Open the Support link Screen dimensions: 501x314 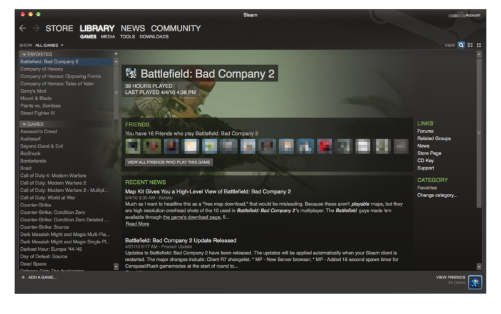pyautogui.click(x=426, y=168)
